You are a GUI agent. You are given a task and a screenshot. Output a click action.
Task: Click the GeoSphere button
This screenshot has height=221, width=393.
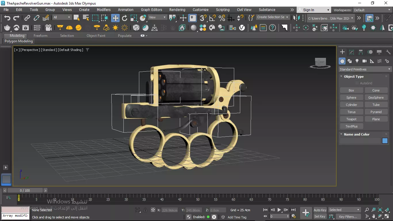click(x=376, y=98)
